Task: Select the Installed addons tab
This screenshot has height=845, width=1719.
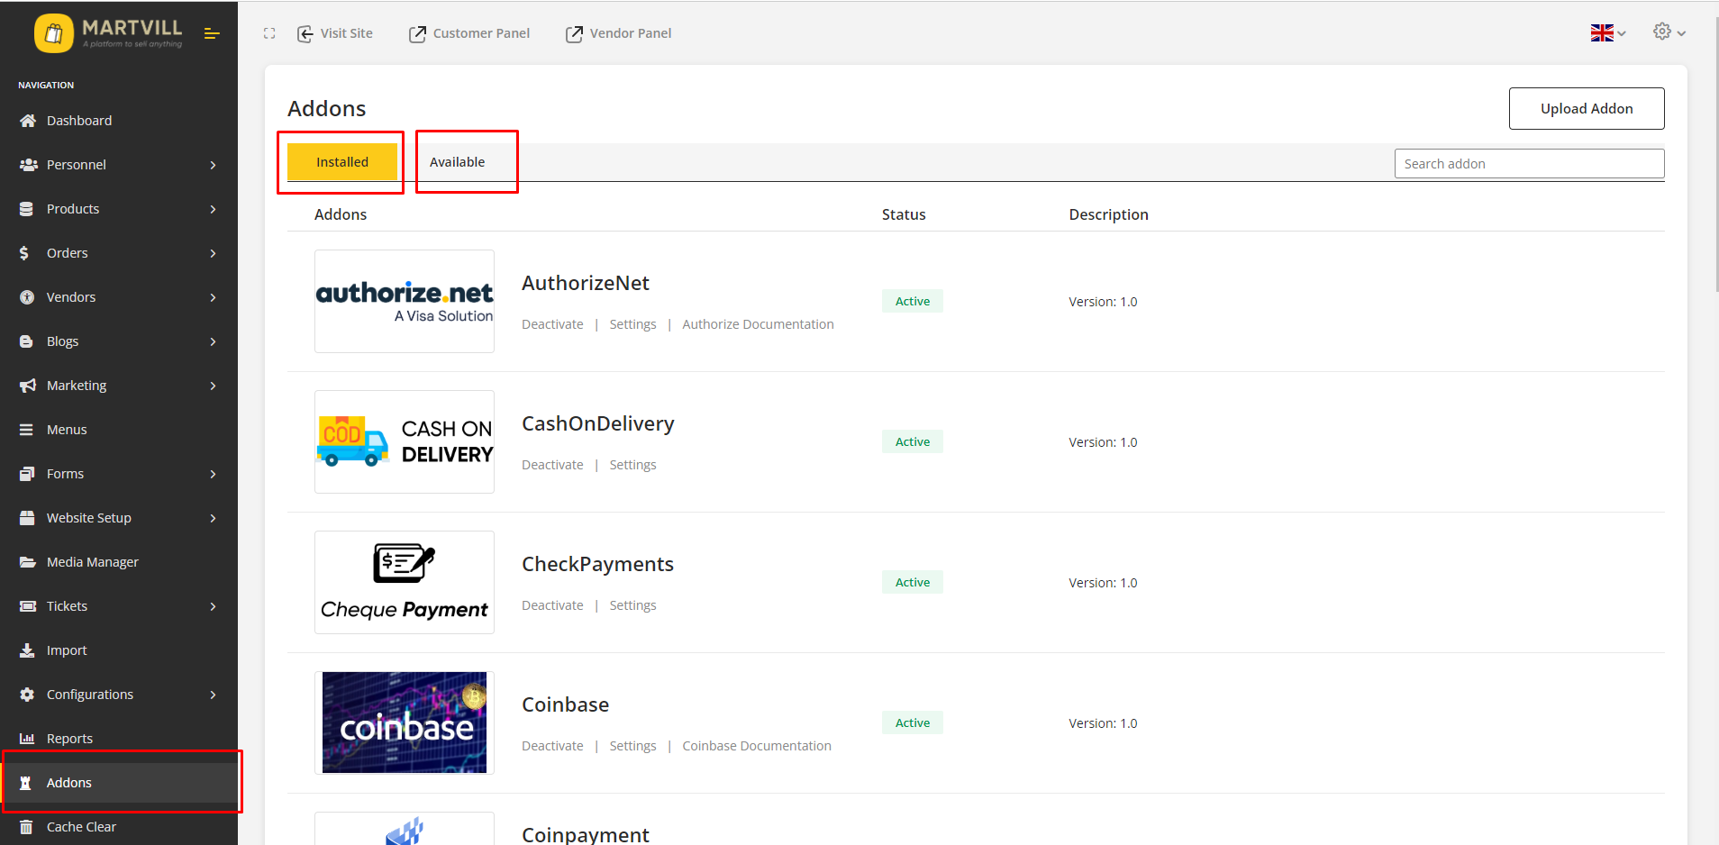Action: point(342,162)
